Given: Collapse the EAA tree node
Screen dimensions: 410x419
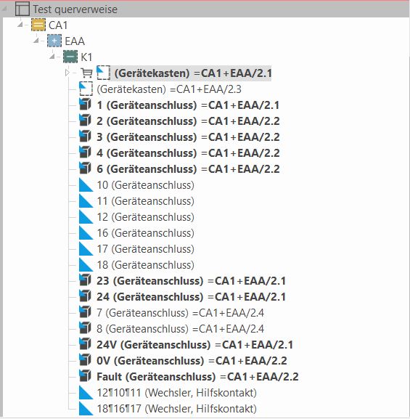Looking at the screenshot, I should (x=36, y=41).
